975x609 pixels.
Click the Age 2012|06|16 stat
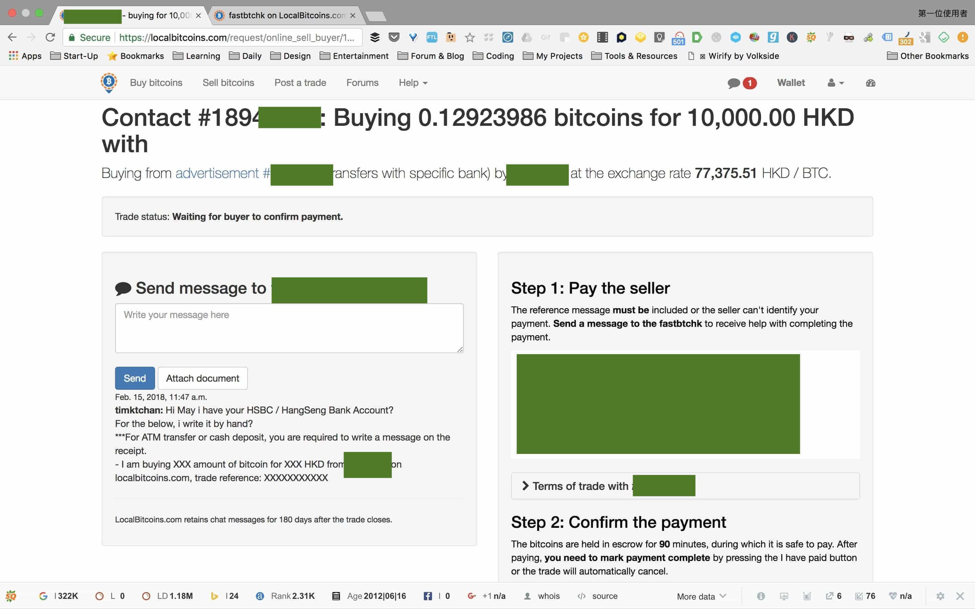[x=369, y=596]
